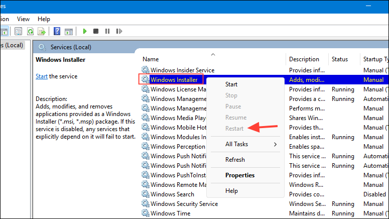Select the Windows Insider Service name

coord(182,70)
